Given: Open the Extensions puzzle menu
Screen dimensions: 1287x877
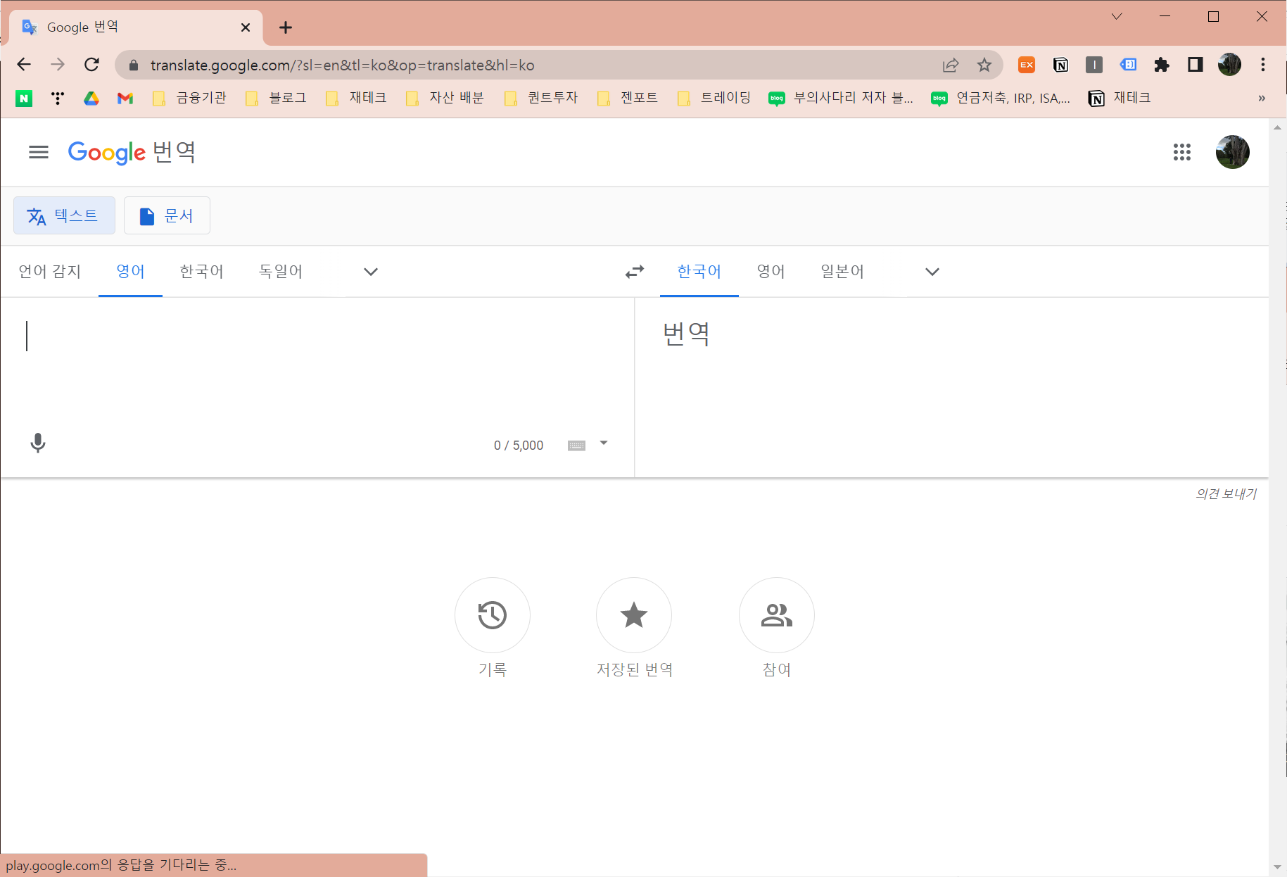Looking at the screenshot, I should point(1162,65).
